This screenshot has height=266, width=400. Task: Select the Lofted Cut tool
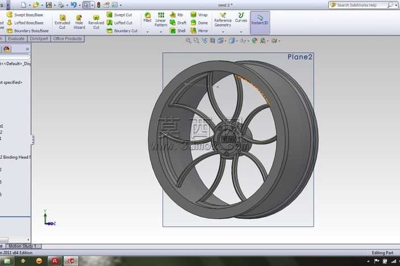coord(119,23)
